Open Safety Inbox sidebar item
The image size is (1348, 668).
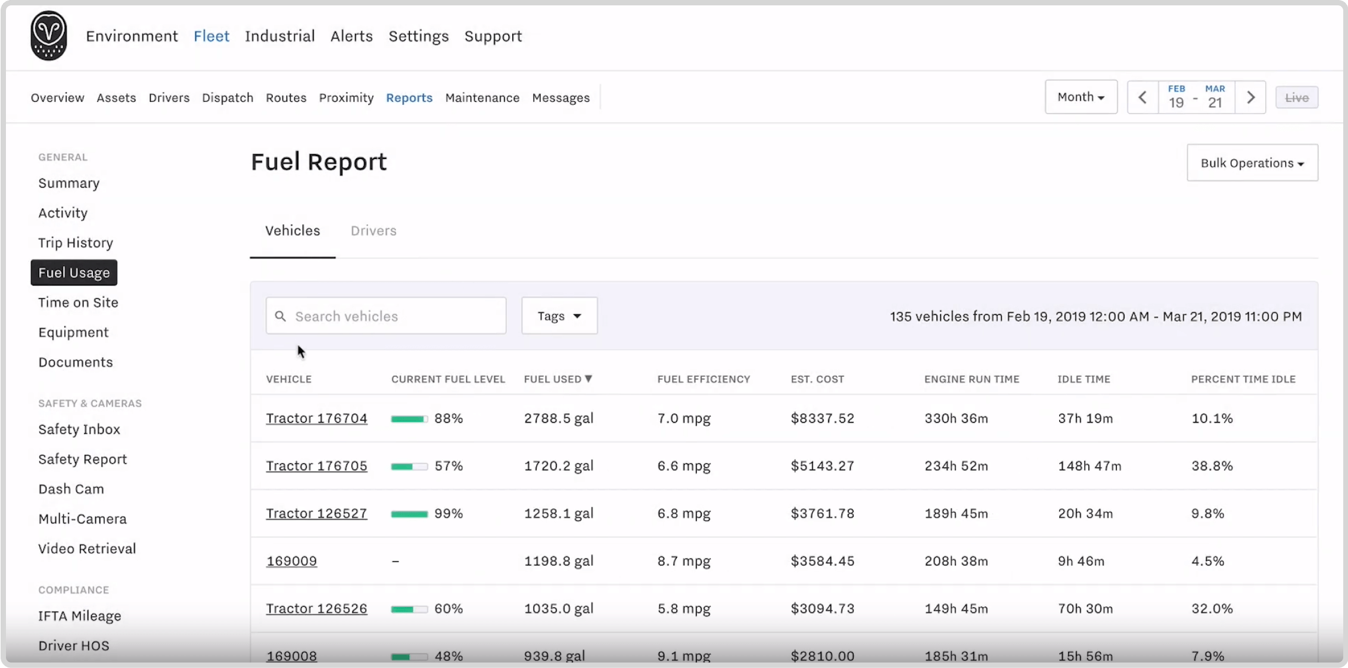pyautogui.click(x=79, y=428)
